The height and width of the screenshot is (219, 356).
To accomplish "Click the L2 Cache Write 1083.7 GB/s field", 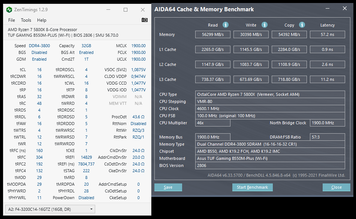I will pyautogui.click(x=251, y=64).
